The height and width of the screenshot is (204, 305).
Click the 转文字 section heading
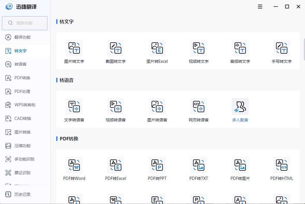(67, 22)
